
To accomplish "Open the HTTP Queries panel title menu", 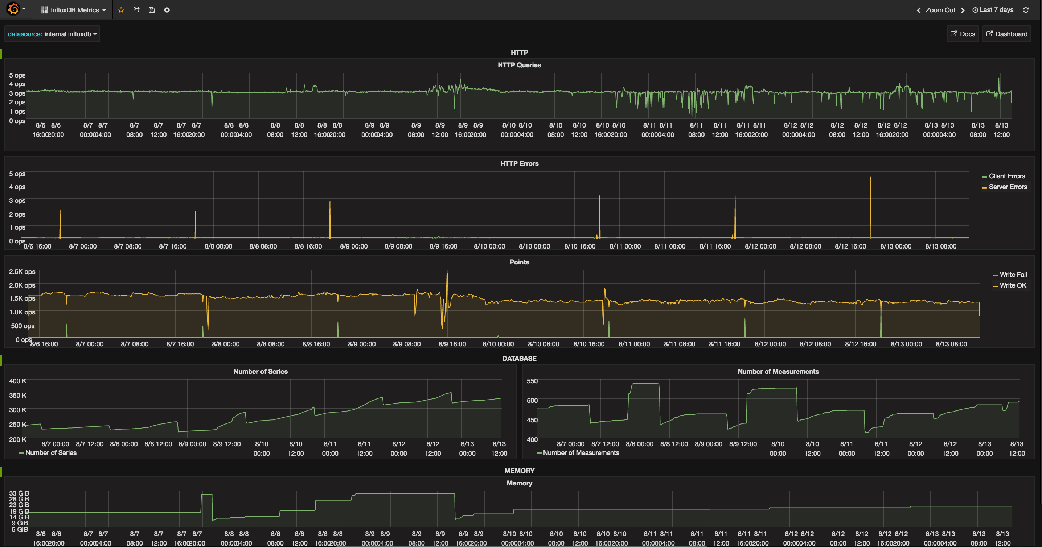I will 519,65.
